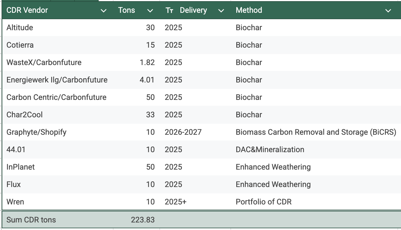
Task: Open the Delivery column dropdown arrow
Action: point(221,11)
